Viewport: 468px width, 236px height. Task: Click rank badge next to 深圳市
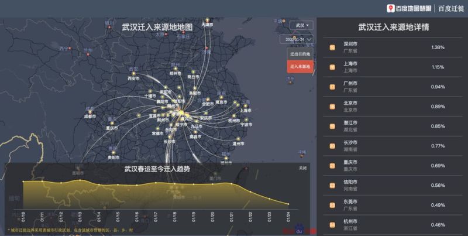coord(332,47)
